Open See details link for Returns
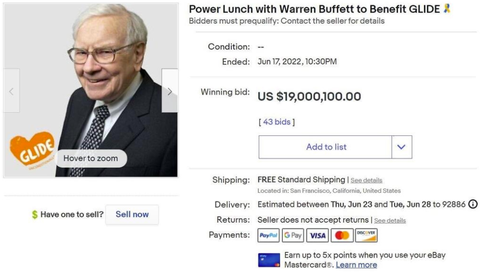 coord(390,221)
